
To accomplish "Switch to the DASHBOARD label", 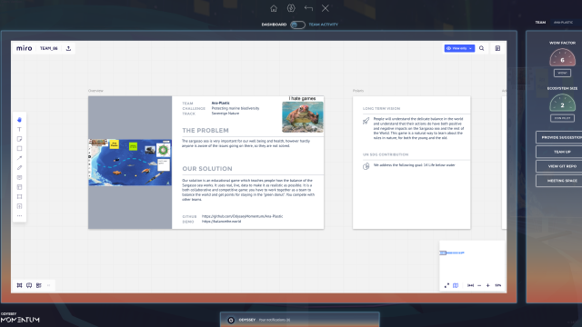I will coord(274,25).
